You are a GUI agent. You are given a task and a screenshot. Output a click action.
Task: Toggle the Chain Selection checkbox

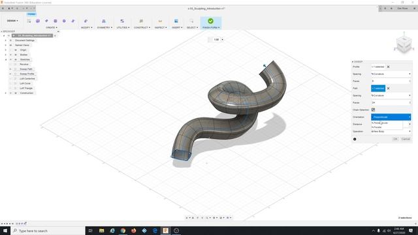(x=373, y=110)
